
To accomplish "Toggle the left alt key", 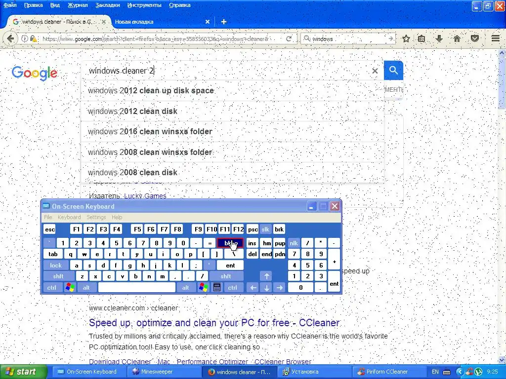I will click(x=86, y=288).
